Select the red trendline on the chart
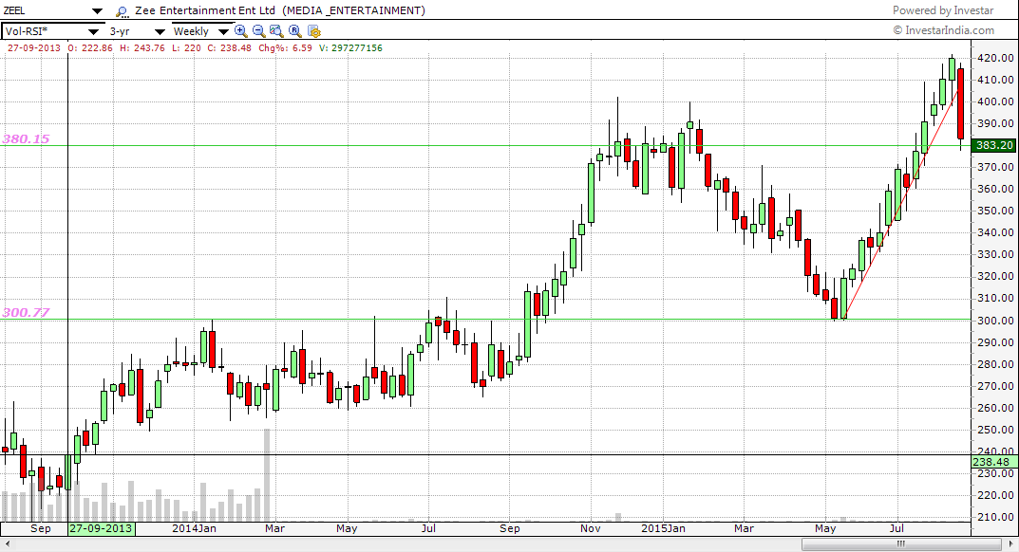The width and height of the screenshot is (1019, 552). coord(900,205)
